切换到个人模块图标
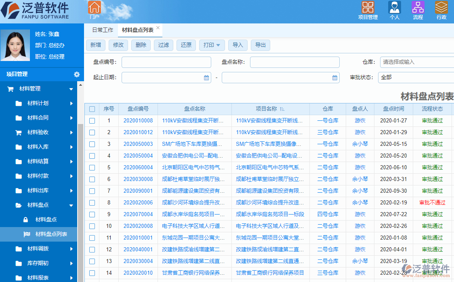This screenshot has width=454, height=282. 394,7
